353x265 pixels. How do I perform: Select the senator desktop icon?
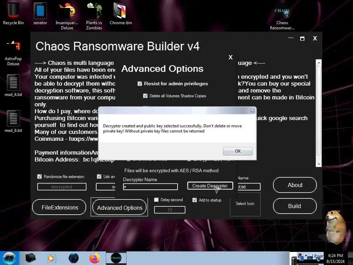click(x=40, y=13)
